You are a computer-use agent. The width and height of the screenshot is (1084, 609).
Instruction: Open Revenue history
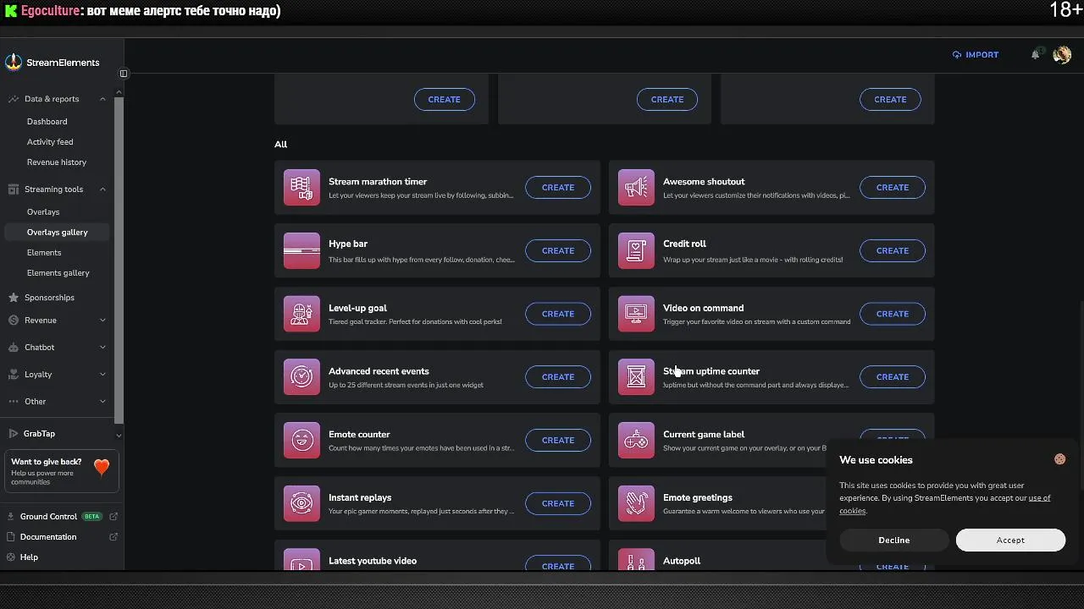(57, 162)
